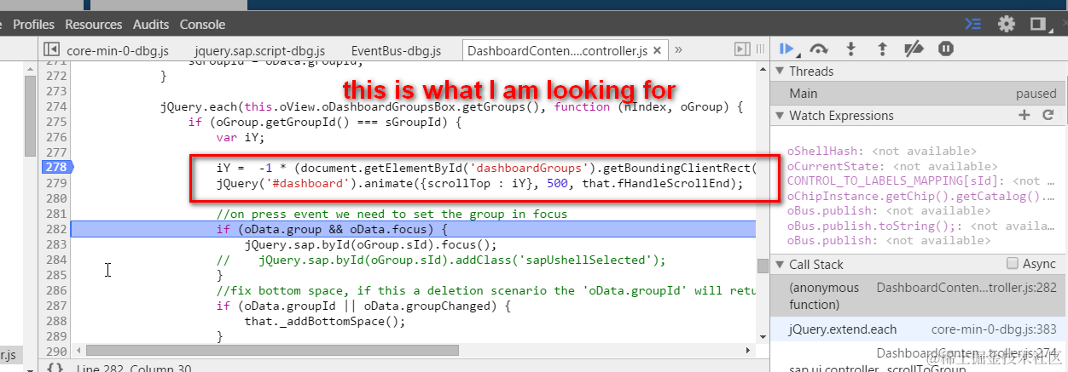The image size is (1068, 372).
Task: Click the code editor scroll-up arrow
Action: 762,70
